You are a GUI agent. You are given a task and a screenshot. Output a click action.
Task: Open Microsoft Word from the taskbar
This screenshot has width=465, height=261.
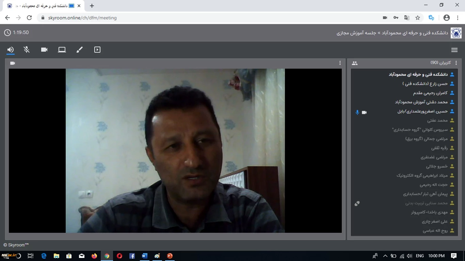145,256
